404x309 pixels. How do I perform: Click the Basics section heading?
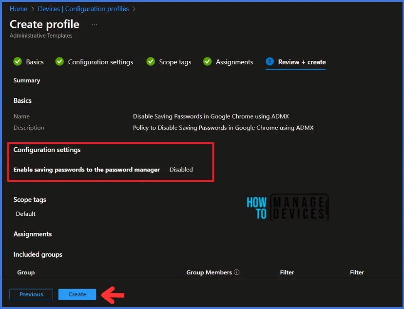(x=22, y=100)
